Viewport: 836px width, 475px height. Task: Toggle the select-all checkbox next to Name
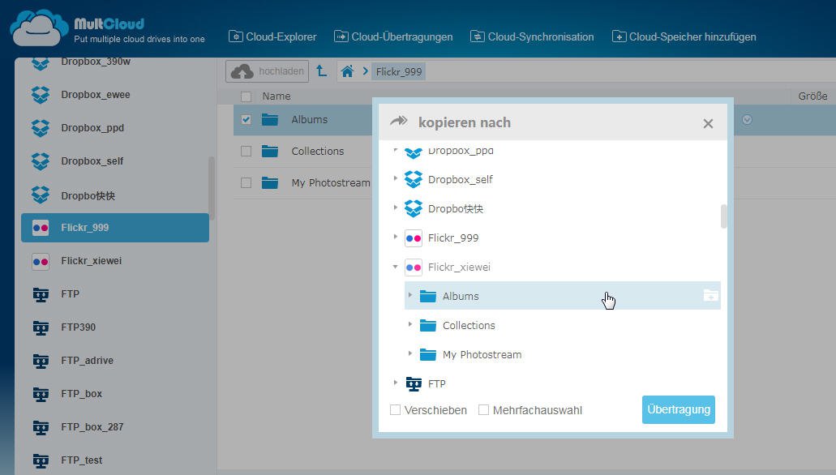coord(246,96)
